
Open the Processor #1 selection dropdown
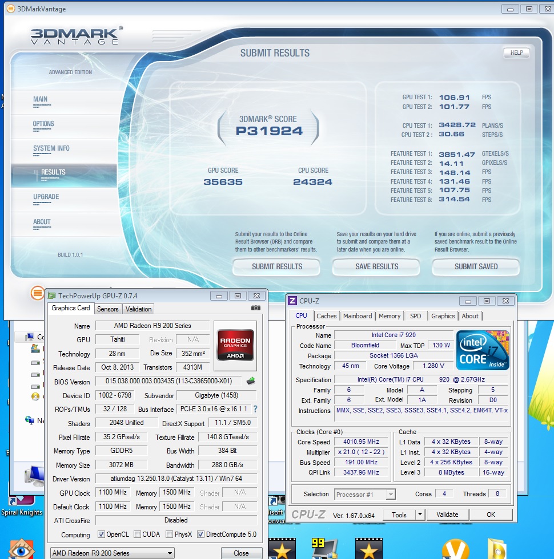tap(365, 495)
